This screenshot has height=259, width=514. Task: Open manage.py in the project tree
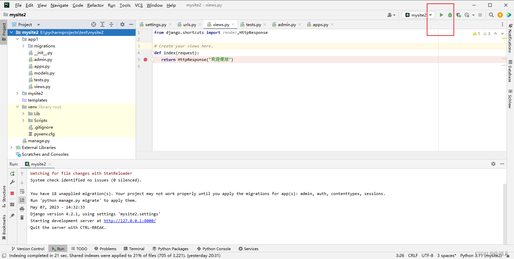tap(39, 141)
